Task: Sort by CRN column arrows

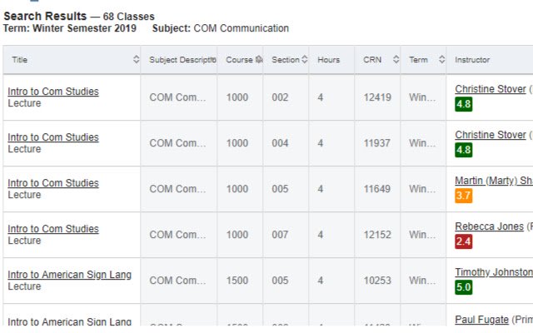Action: [396, 59]
